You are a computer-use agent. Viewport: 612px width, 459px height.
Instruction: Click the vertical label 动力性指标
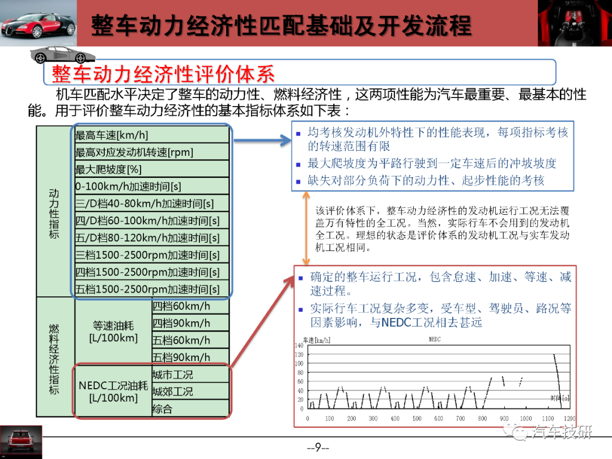click(x=54, y=213)
